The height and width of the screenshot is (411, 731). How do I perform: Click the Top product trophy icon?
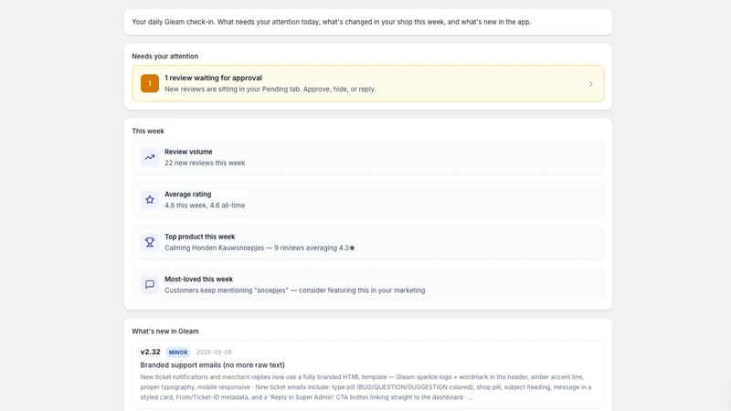(150, 242)
